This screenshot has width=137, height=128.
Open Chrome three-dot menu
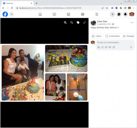tap(134, 8)
